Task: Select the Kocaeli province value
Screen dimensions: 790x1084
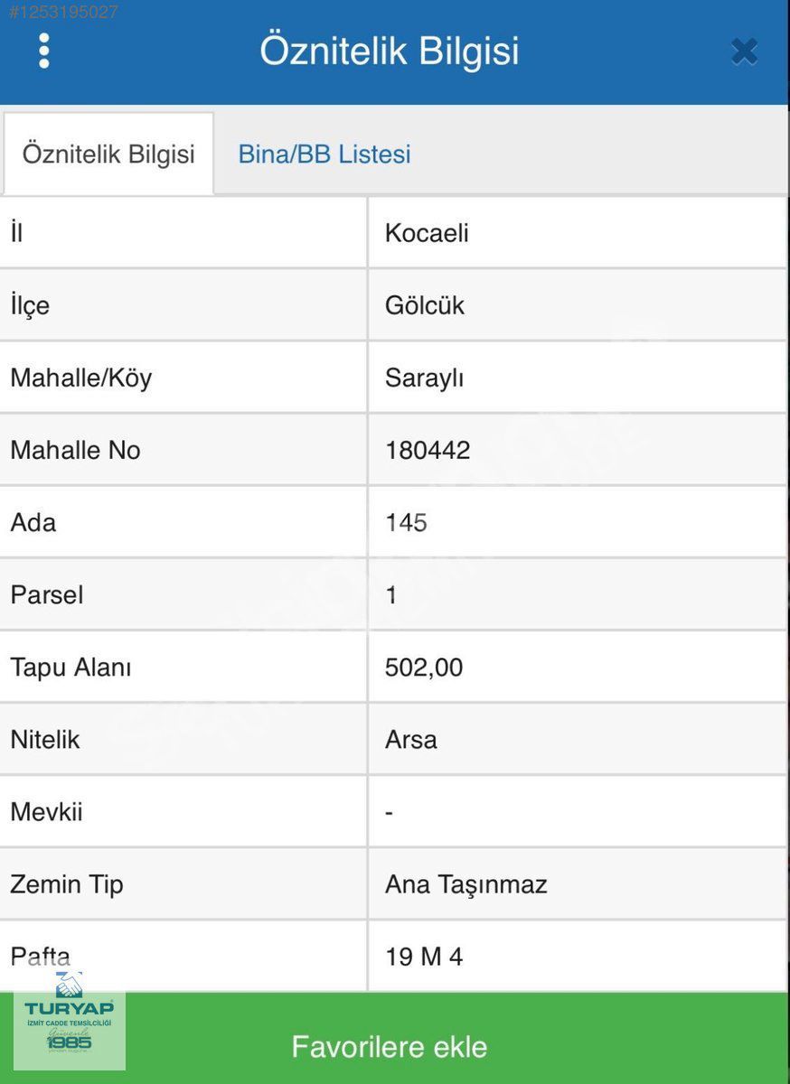Action: tap(427, 233)
